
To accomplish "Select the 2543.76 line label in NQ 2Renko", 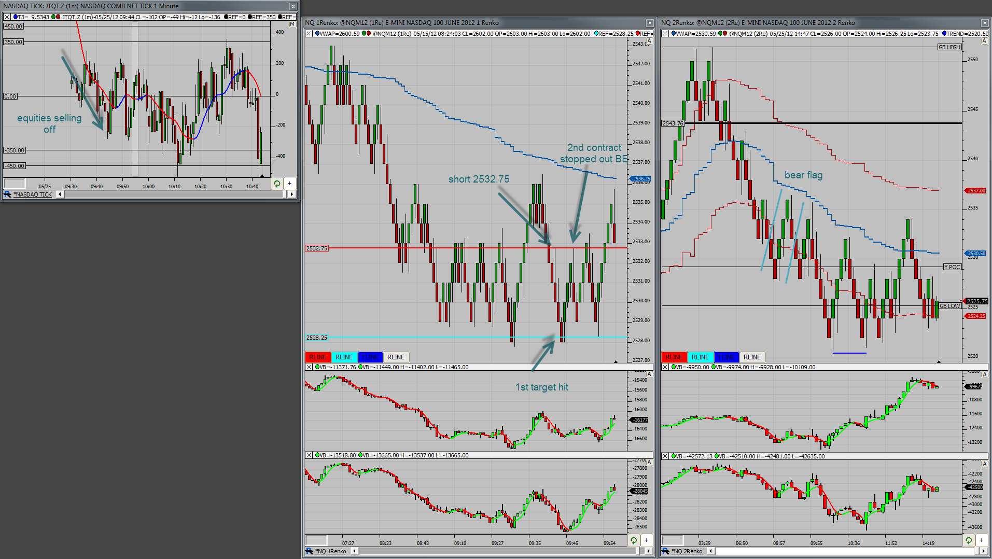I will tap(673, 123).
